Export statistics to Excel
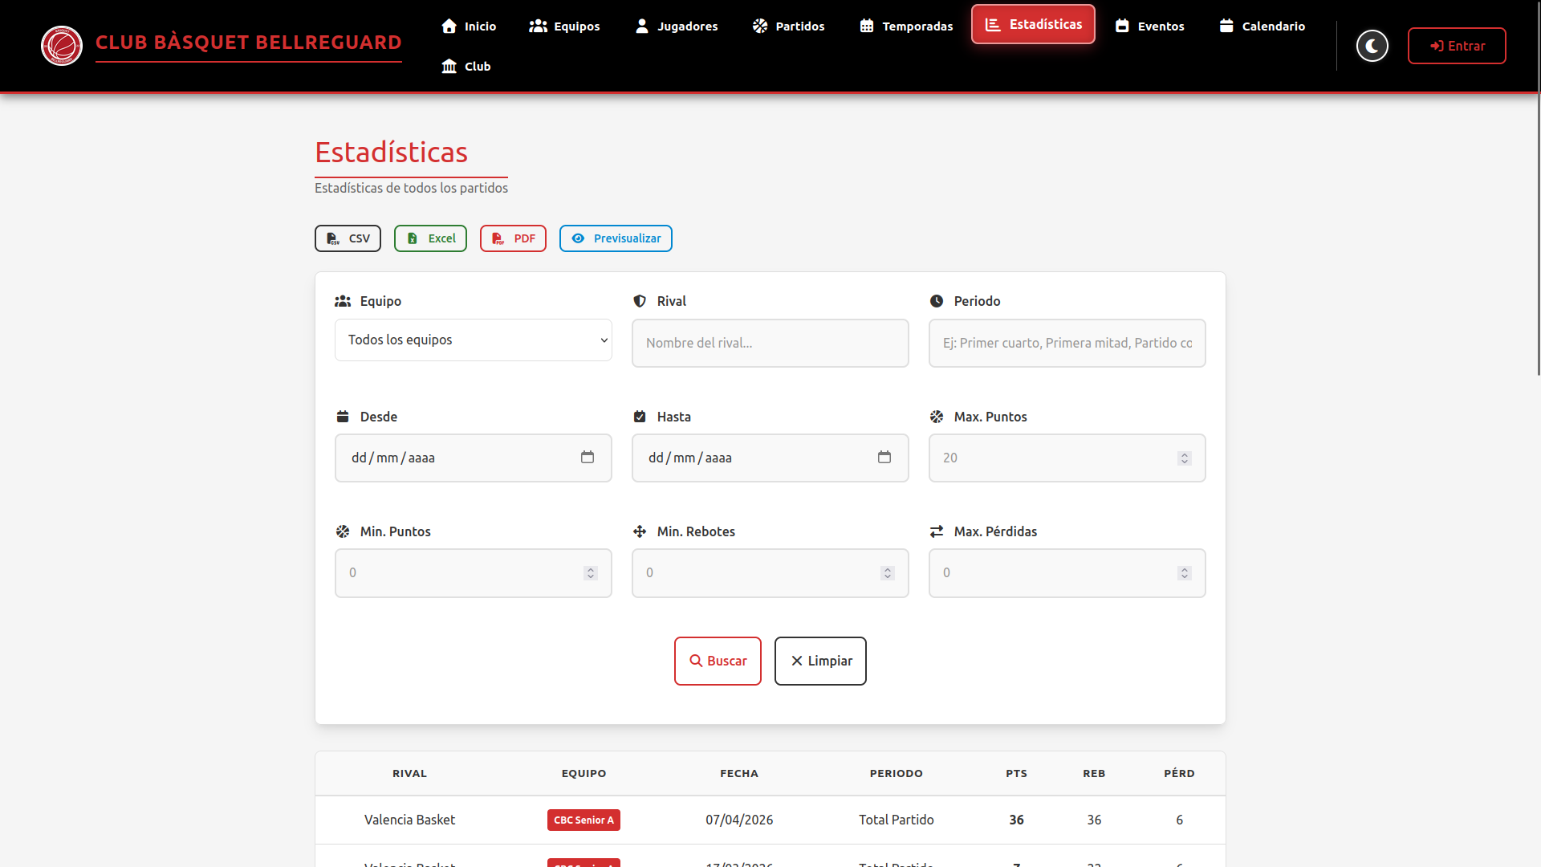 click(x=430, y=238)
